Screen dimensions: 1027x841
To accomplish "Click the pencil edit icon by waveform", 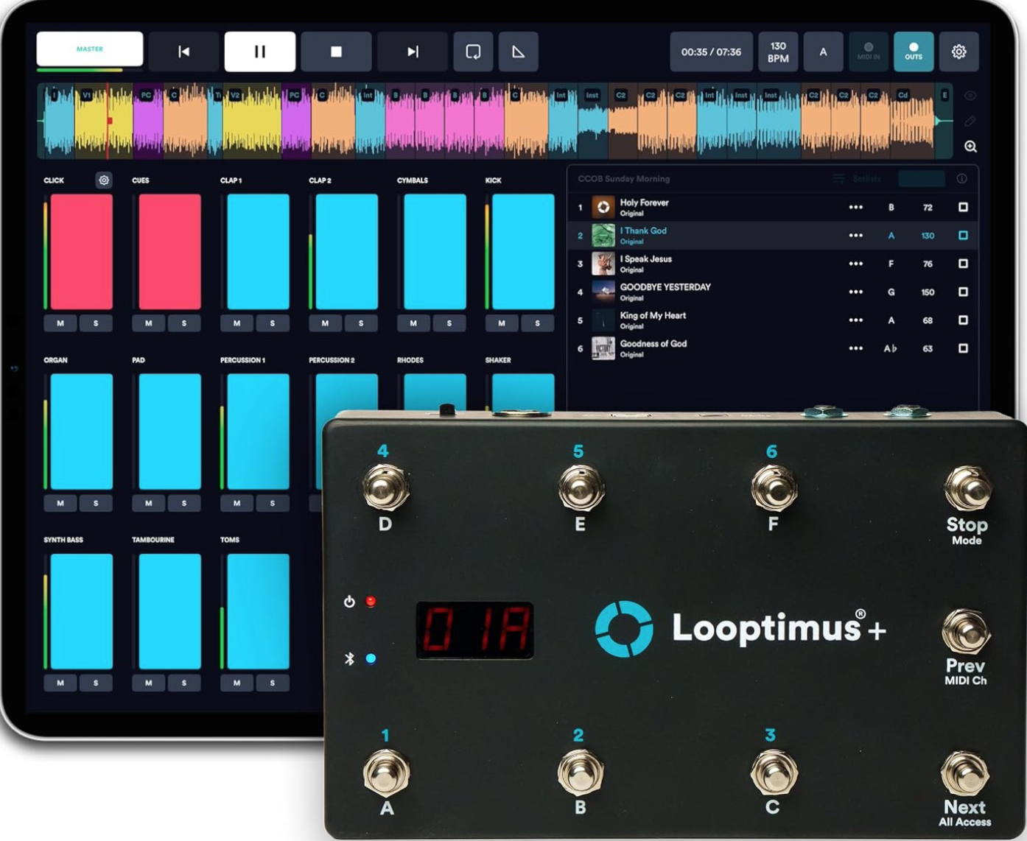I will pos(971,121).
